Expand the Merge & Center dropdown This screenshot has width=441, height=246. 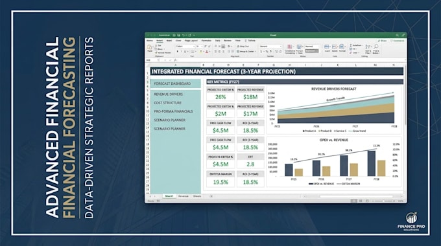pos(256,51)
